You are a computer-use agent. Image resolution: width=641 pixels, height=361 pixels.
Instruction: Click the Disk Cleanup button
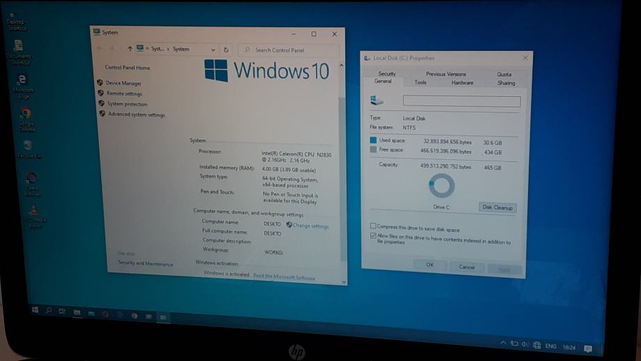(497, 207)
